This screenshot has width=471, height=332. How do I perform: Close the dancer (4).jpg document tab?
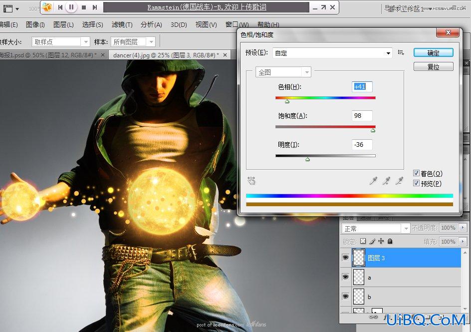click(225, 55)
